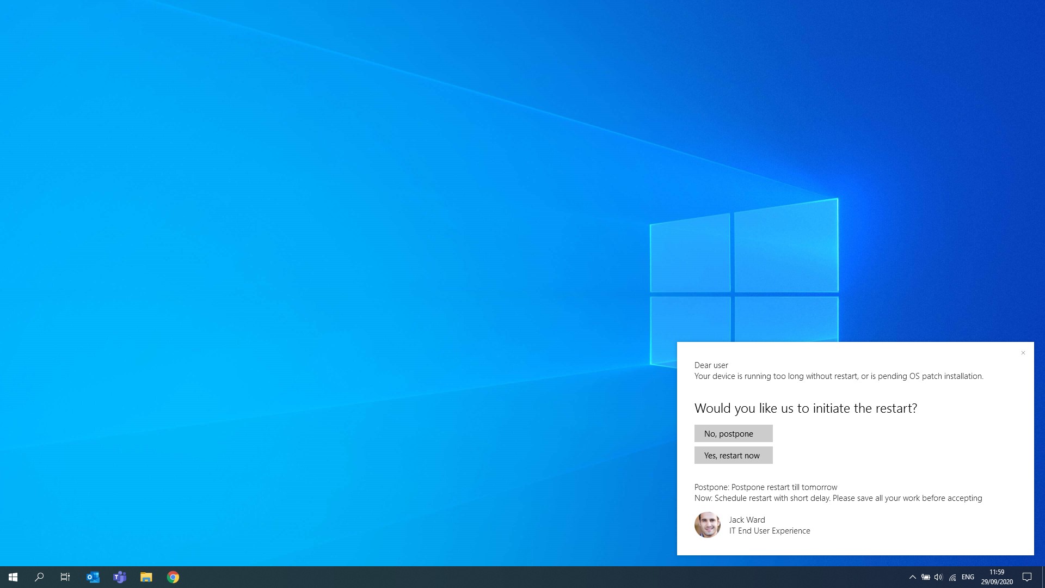Expand hidden system tray icons chevron
The width and height of the screenshot is (1045, 588).
pos(913,577)
